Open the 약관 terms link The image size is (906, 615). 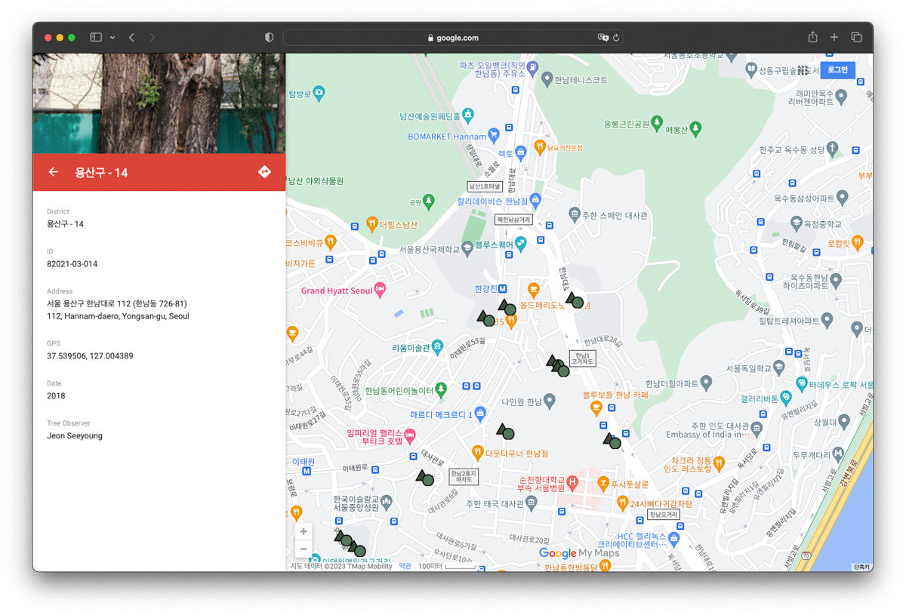click(405, 566)
